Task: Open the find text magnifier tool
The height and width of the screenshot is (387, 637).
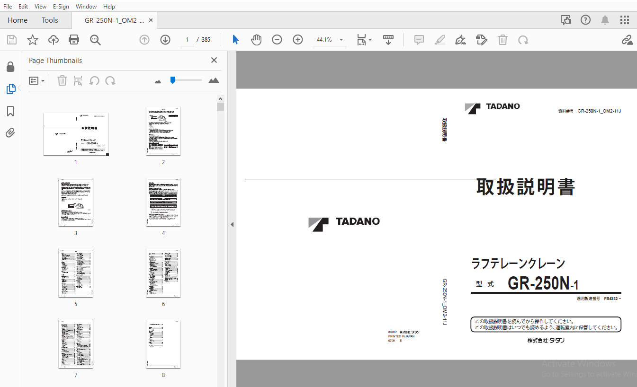Action: (95, 40)
